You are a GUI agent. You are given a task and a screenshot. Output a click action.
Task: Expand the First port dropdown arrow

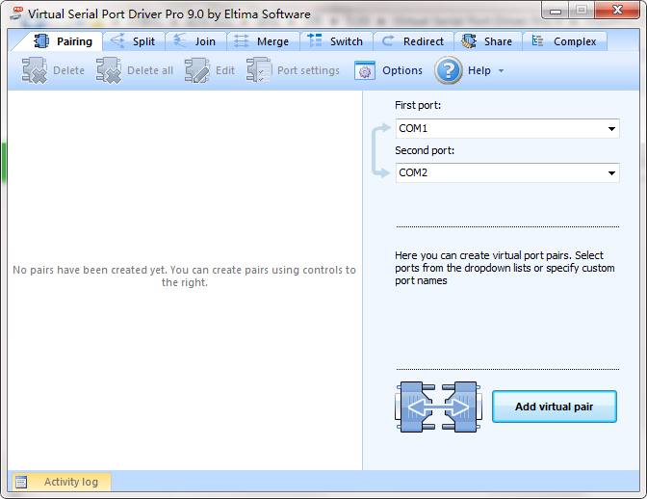point(611,129)
